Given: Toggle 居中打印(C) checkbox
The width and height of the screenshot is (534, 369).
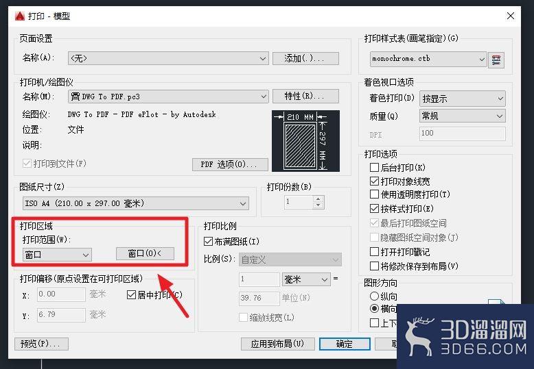Looking at the screenshot, I should (x=132, y=294).
